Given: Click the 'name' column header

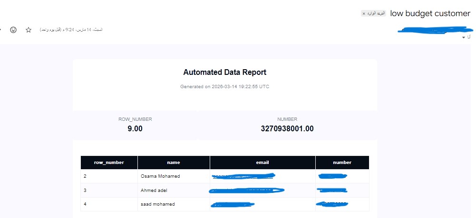Looking at the screenshot, I should point(174,163).
